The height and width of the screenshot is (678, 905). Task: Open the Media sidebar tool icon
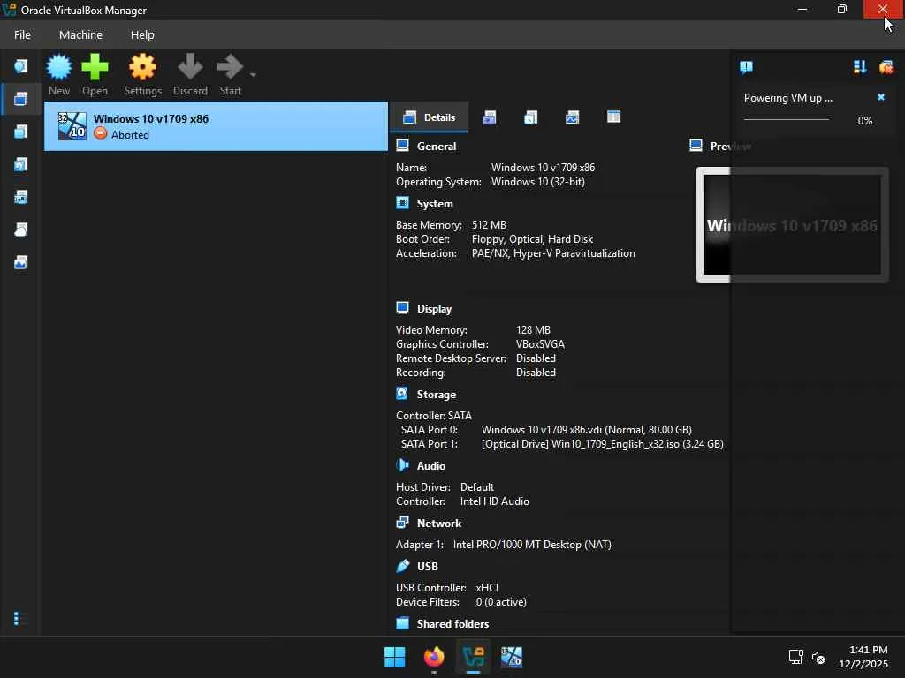[21, 165]
